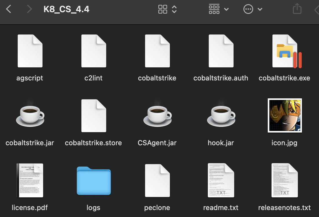Open view switcher up-down chevrons
The height and width of the screenshot is (217, 319).
click(174, 9)
